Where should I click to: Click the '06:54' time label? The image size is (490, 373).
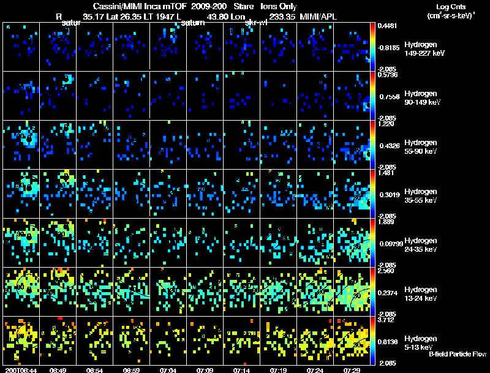(x=95, y=371)
